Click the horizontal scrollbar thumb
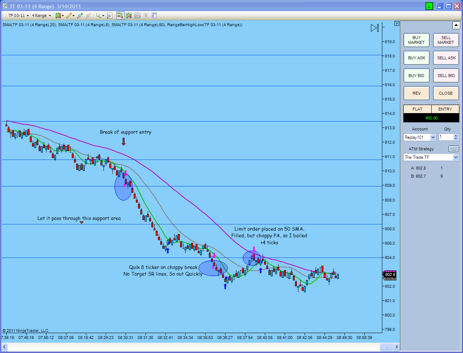The width and height of the screenshot is (463, 353). point(386,347)
